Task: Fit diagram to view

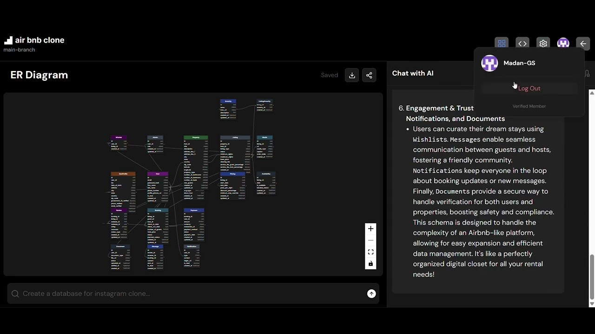Action: (x=370, y=252)
